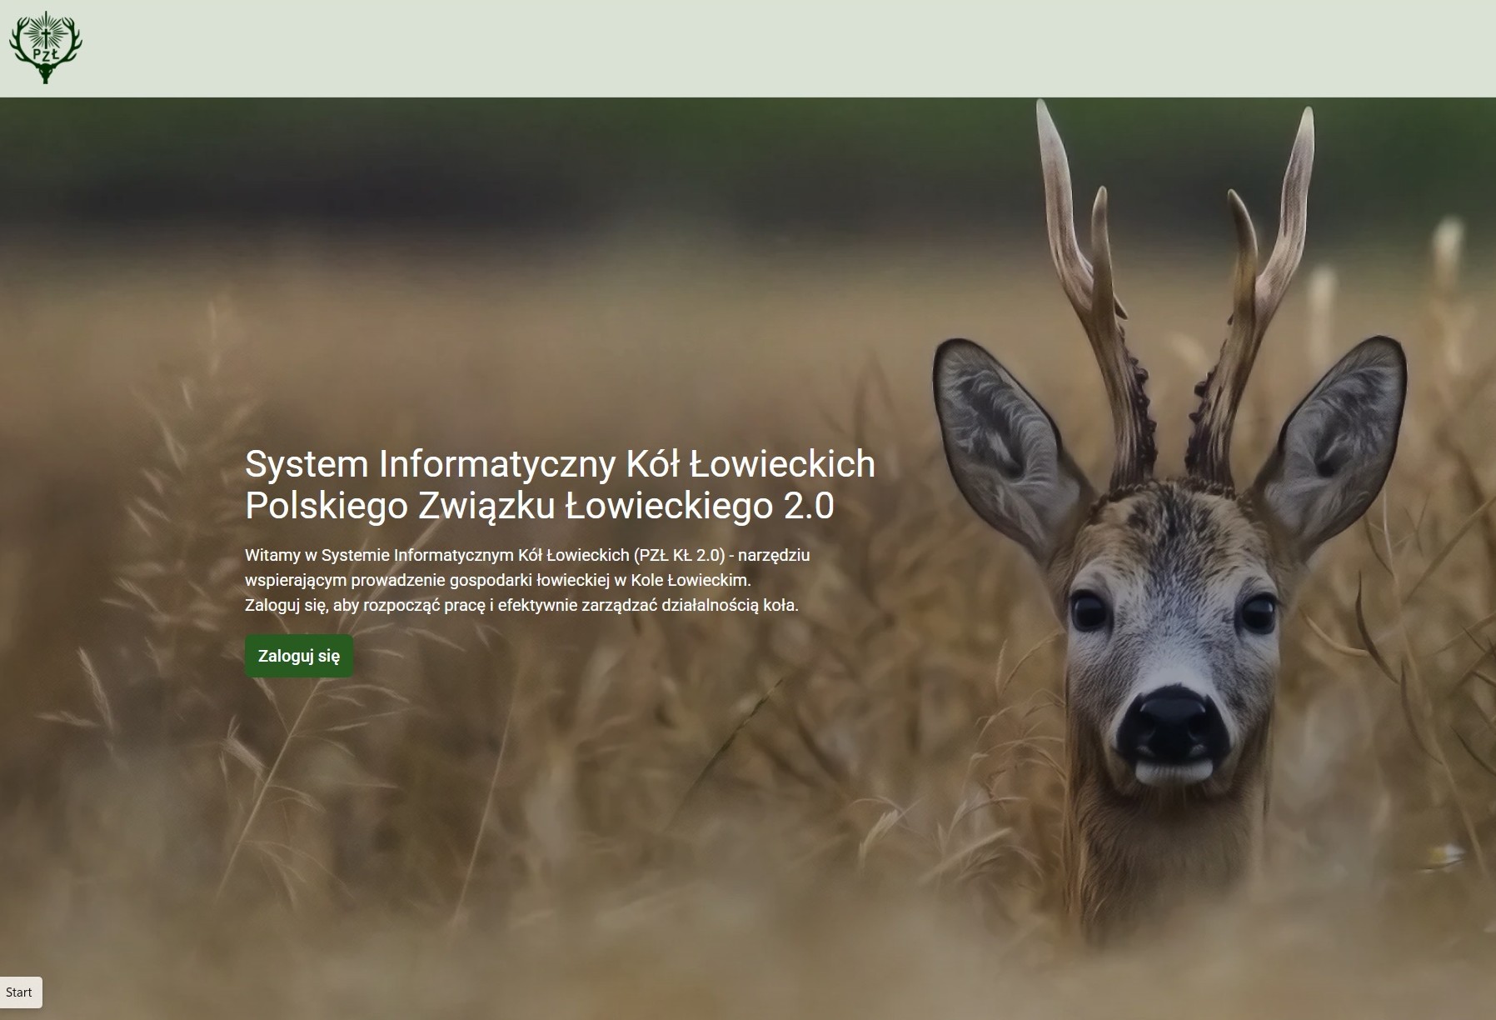
Task: Click the heading line Polskiego Związku Łowieckiego 2.0
Action: [540, 506]
